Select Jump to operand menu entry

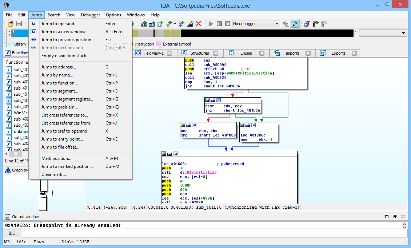[x=80, y=24]
